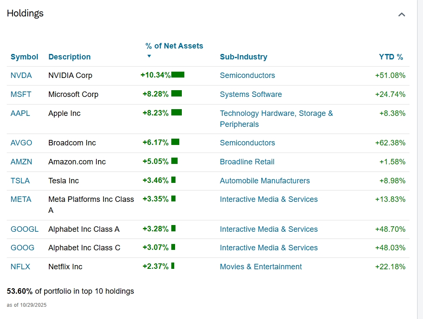Viewport: 423px width, 319px height.
Task: Click Amazon's green net assets bar
Action: point(175,161)
